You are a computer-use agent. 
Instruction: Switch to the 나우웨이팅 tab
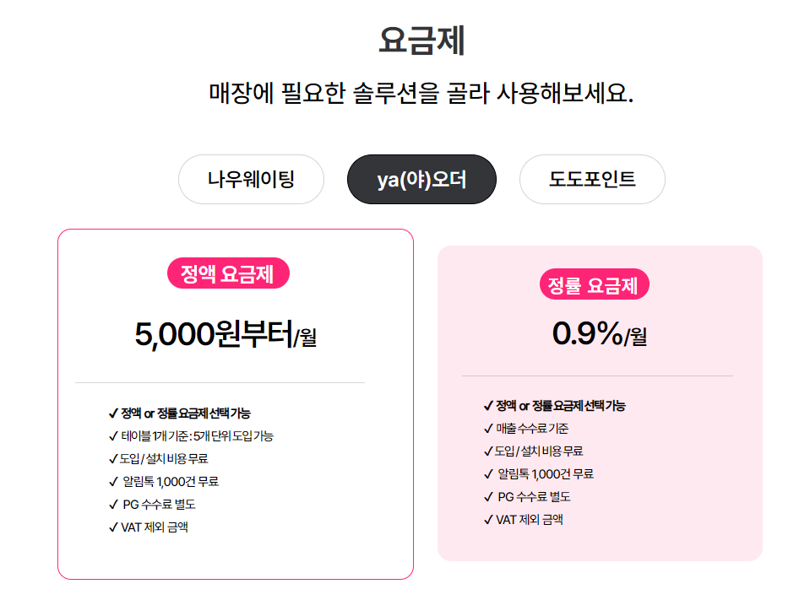(251, 180)
